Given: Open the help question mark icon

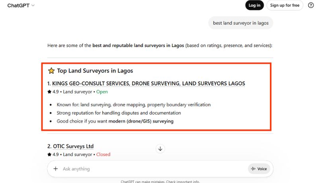Looking at the screenshot, I should (x=311, y=5).
